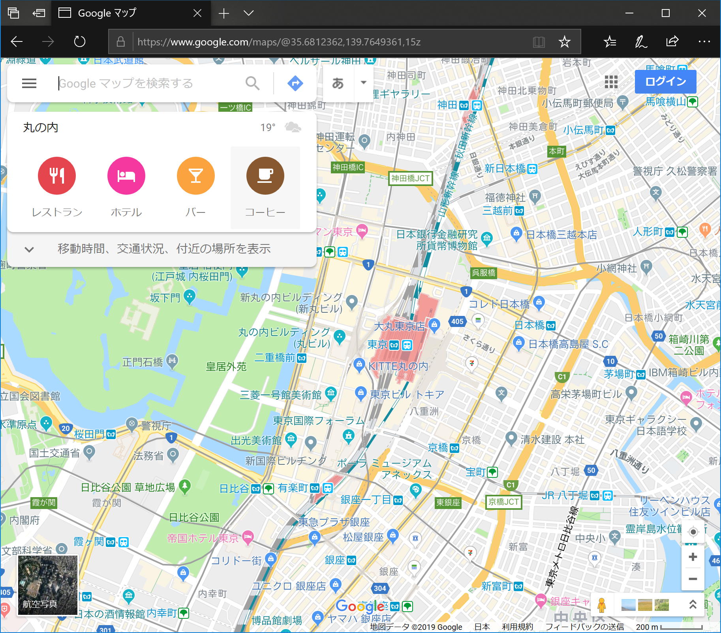Select the ホテル category icon

[x=126, y=176]
